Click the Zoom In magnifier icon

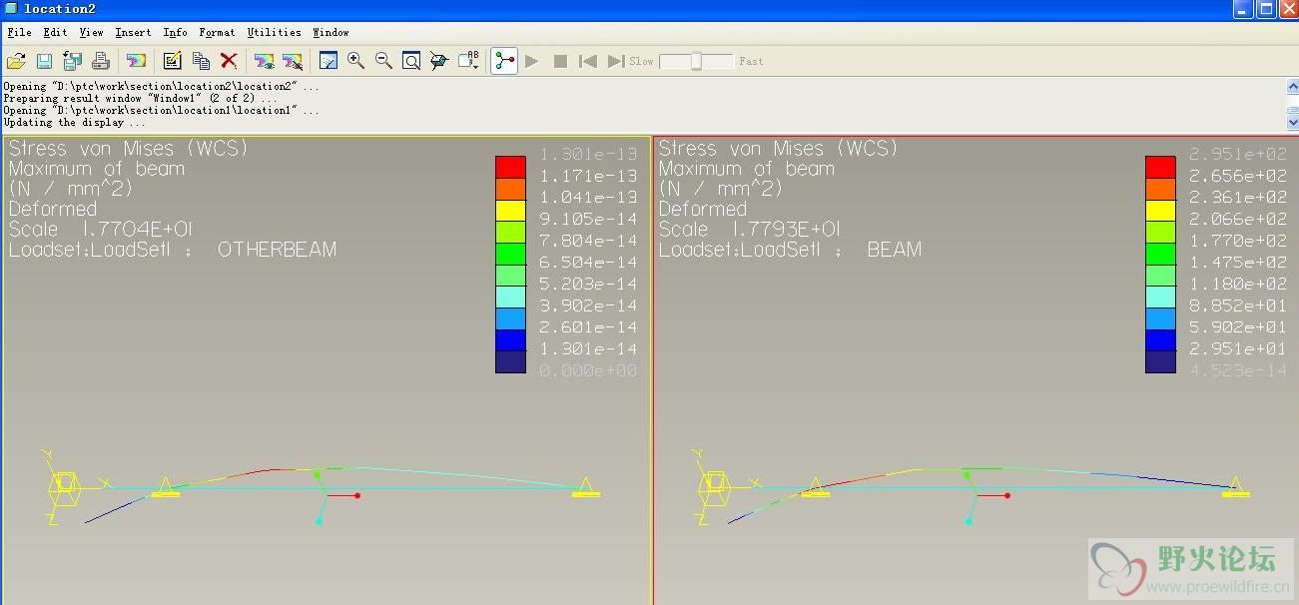pyautogui.click(x=355, y=61)
